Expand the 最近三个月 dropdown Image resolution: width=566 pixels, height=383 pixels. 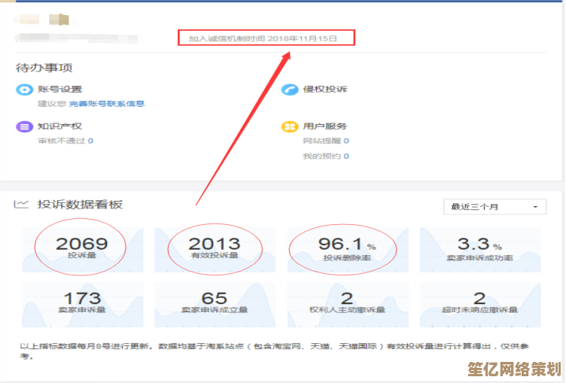(x=494, y=207)
